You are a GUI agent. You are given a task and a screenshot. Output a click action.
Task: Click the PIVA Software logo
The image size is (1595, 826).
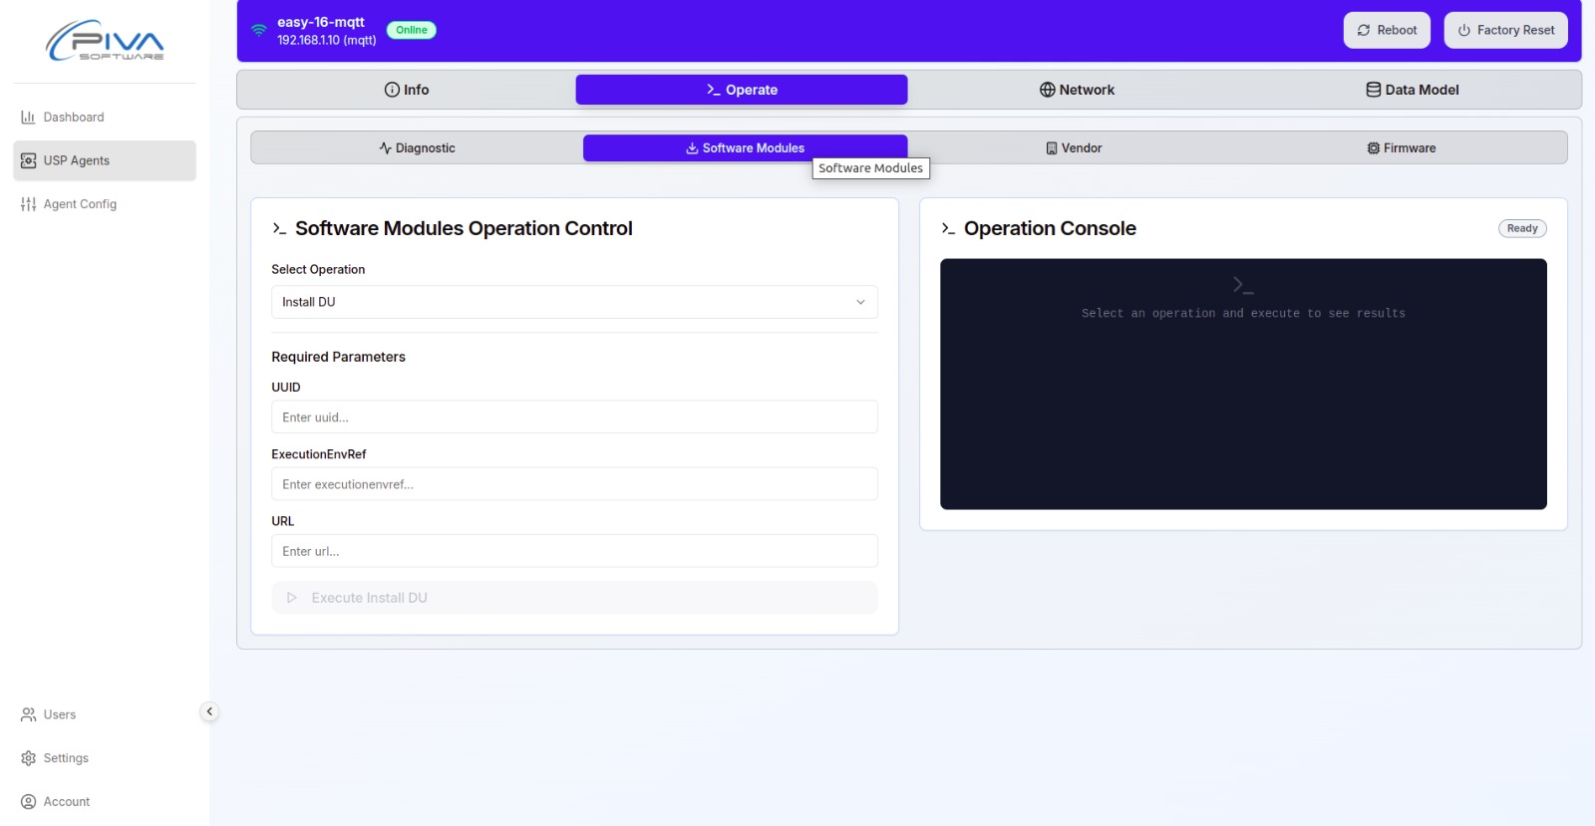coord(105,41)
